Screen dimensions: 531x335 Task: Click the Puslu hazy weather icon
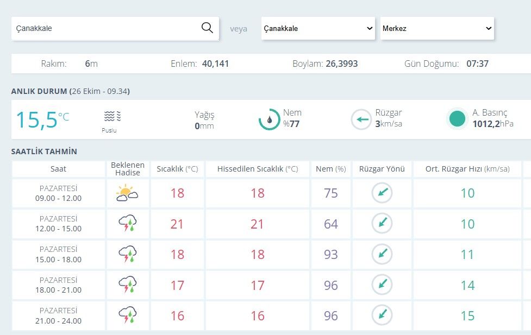[x=113, y=116]
